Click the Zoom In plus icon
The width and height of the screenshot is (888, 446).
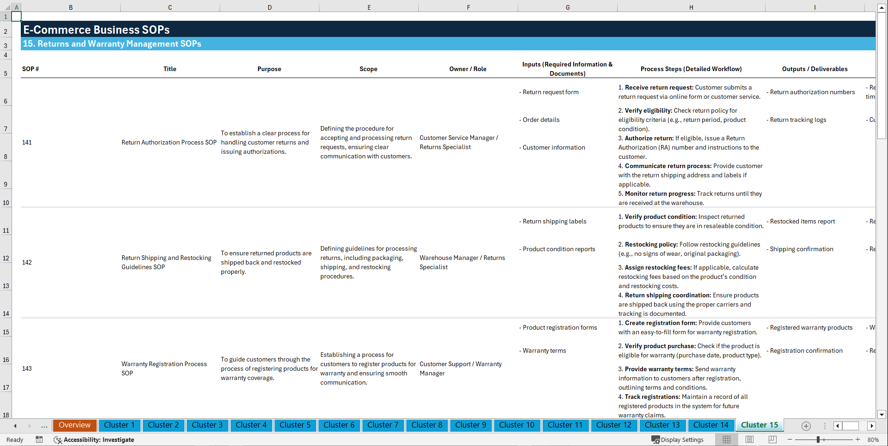click(858, 440)
